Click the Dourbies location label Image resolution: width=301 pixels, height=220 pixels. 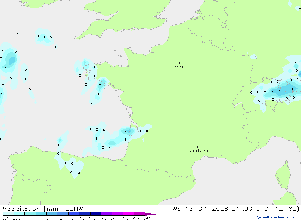click(197, 151)
